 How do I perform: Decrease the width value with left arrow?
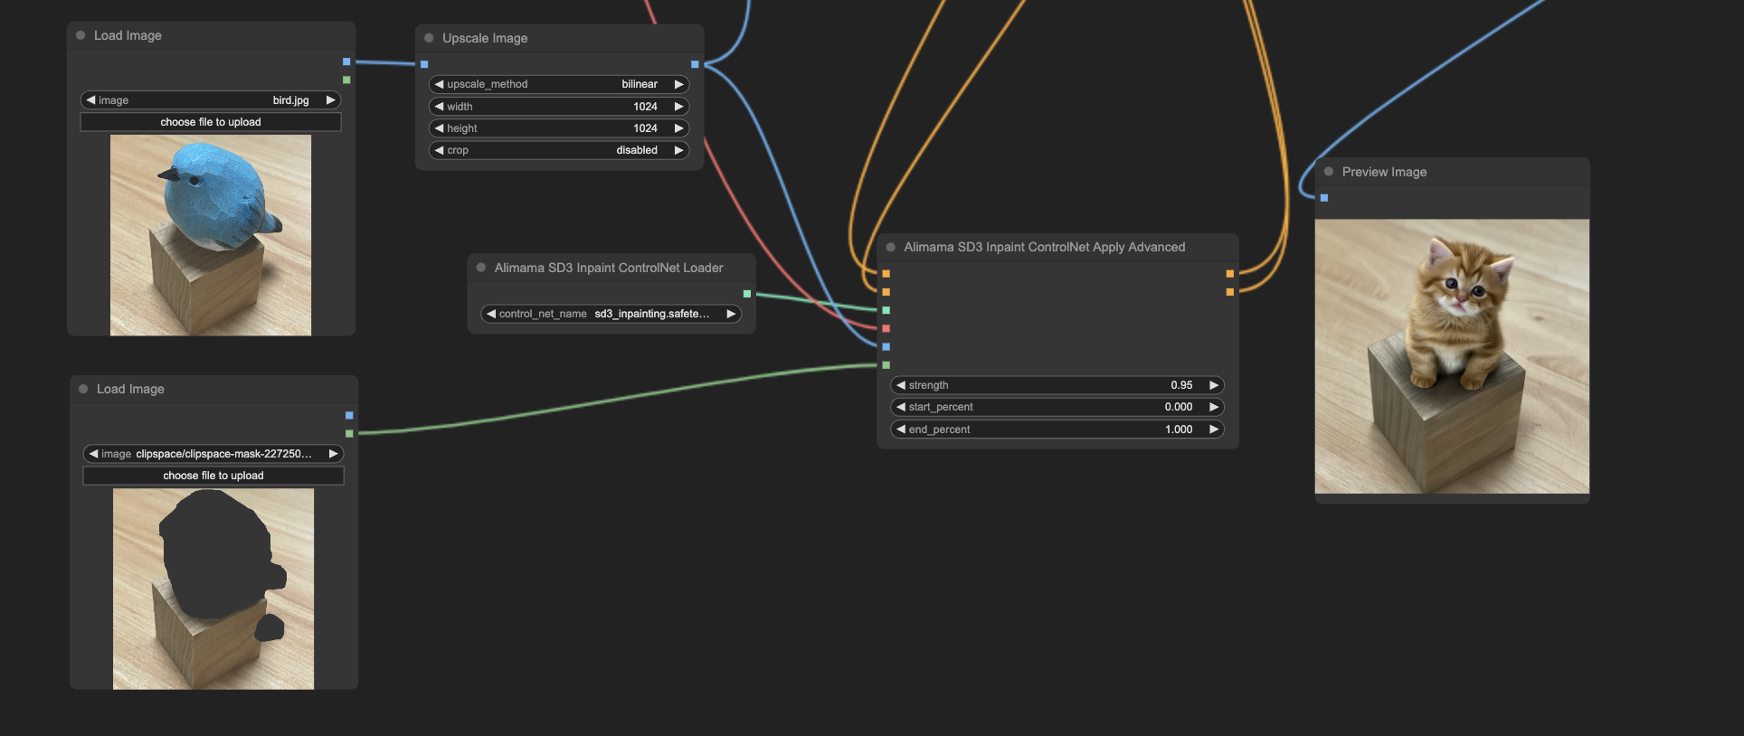[439, 107]
